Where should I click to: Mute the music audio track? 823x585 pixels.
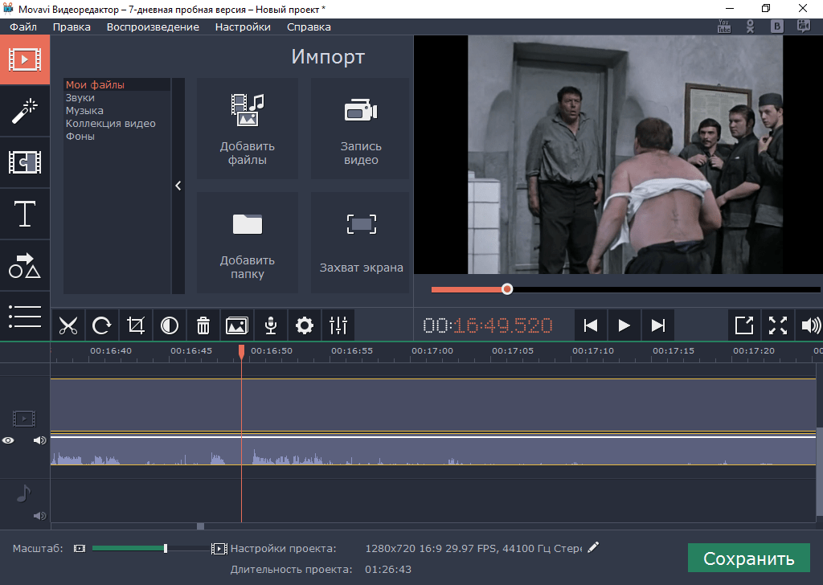(39, 516)
